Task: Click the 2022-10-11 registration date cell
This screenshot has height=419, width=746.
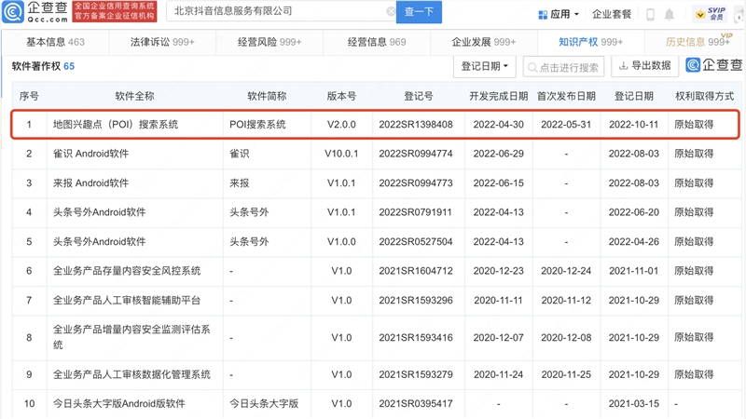Action: [634, 125]
